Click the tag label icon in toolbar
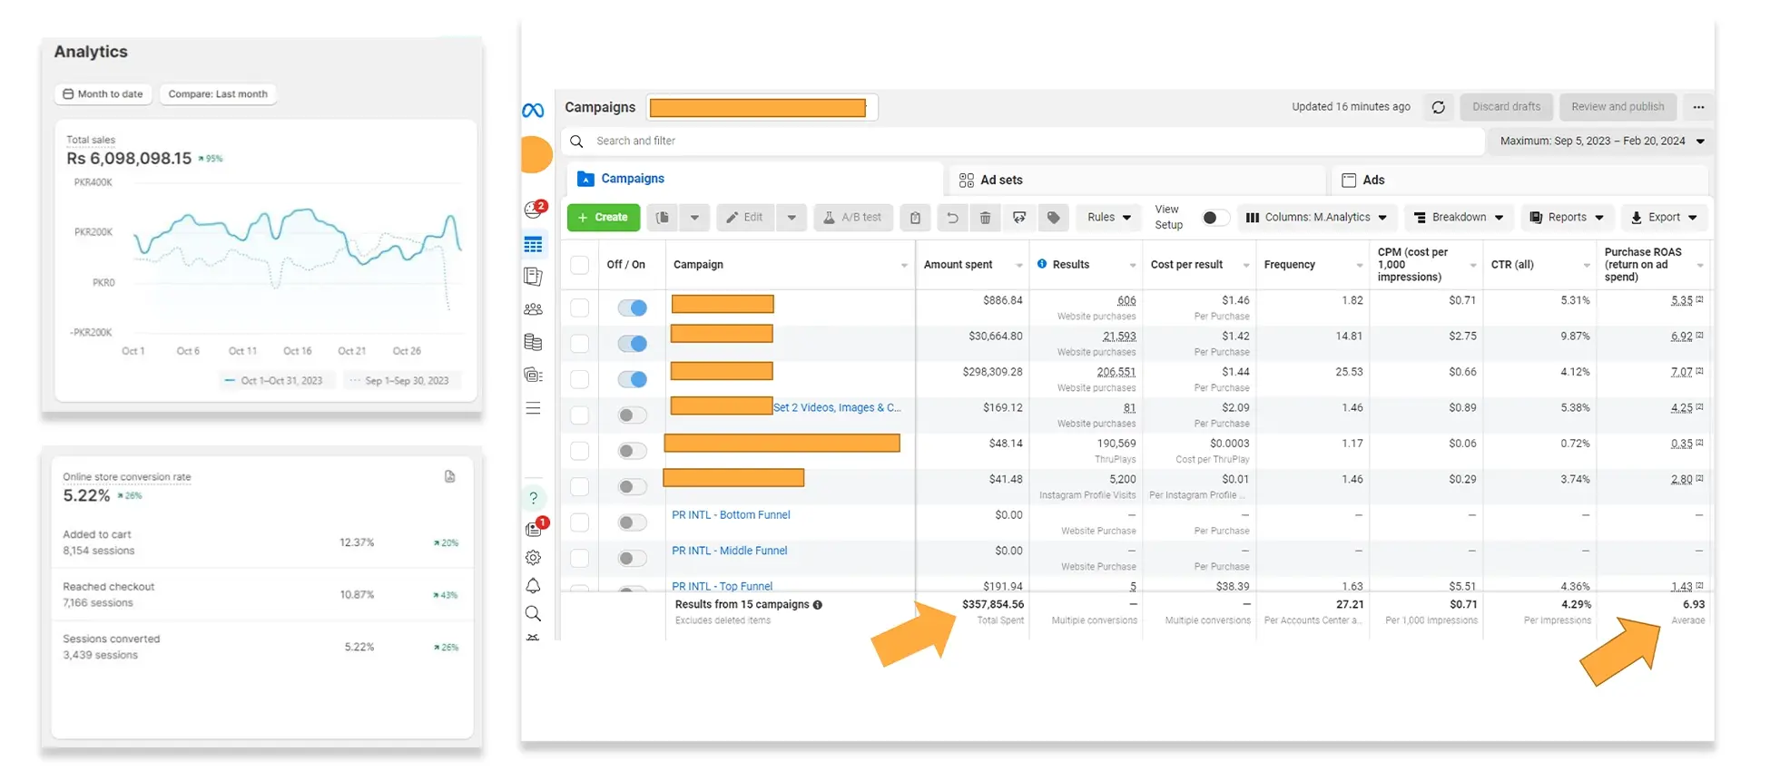 pyautogui.click(x=1053, y=218)
